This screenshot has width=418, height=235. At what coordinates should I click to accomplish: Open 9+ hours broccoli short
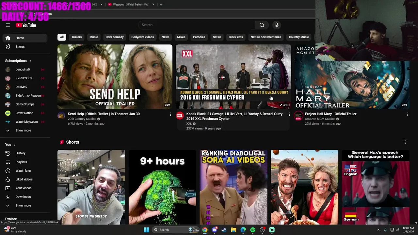(x=162, y=187)
